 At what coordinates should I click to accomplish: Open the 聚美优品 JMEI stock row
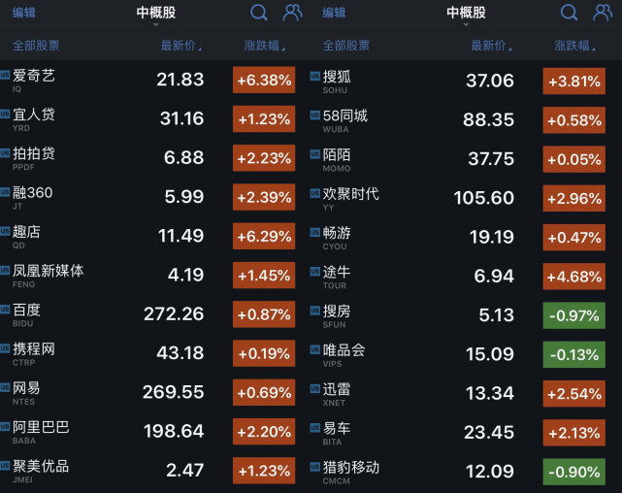point(150,471)
